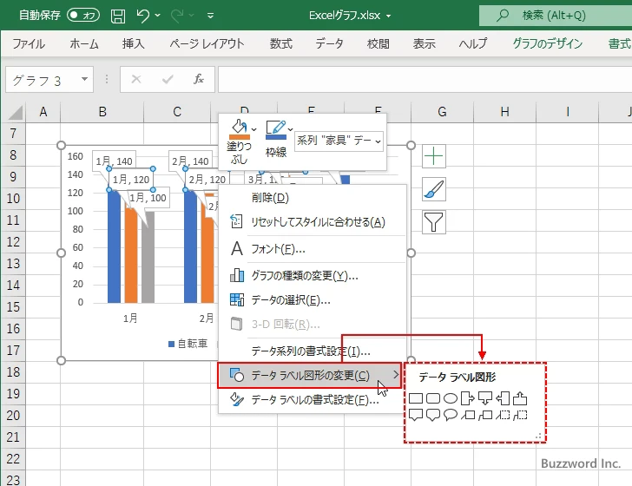Click the orange fill color bar

tap(240, 137)
